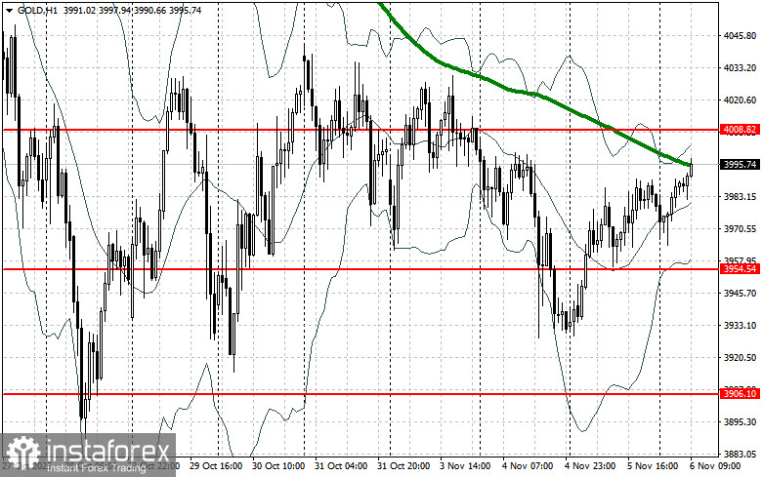The image size is (763, 477).
Task: Select the red 4008.82 price level label
Action: click(740, 130)
